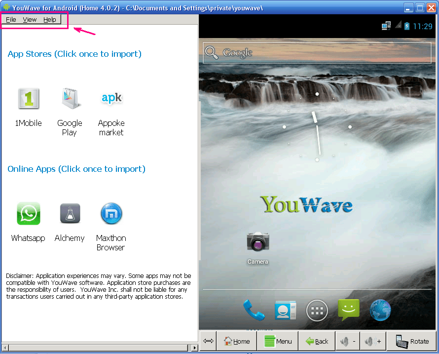Viewport: 439px width, 354px height.
Task: Click the Back button in emulator toolbar
Action: click(x=317, y=341)
